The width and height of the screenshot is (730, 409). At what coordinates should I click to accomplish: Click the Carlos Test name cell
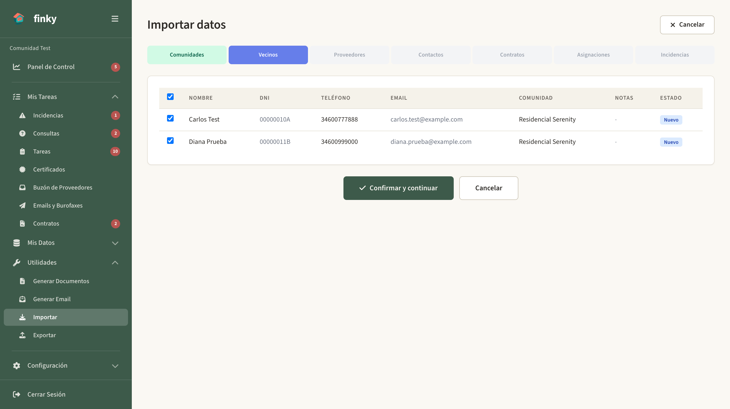coord(204,120)
